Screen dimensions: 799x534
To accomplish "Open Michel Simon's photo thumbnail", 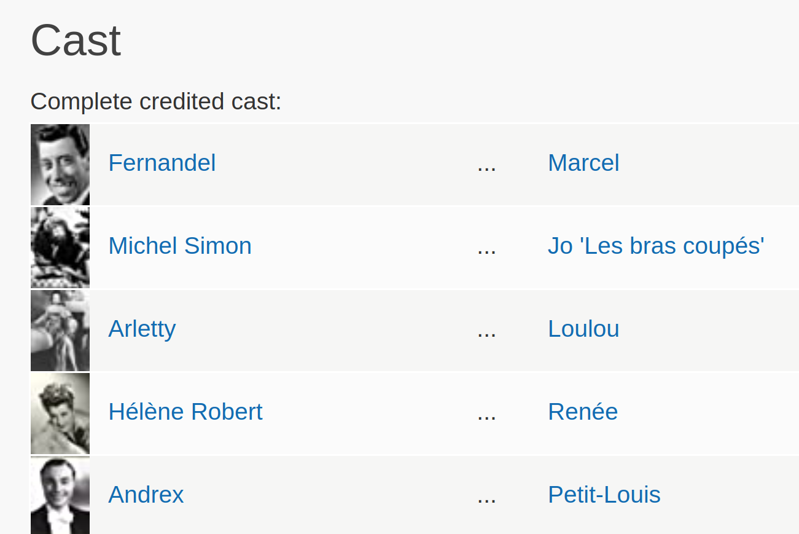I will tap(60, 248).
